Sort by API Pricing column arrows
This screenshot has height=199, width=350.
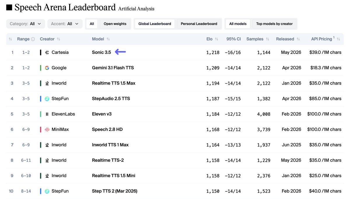338,39
